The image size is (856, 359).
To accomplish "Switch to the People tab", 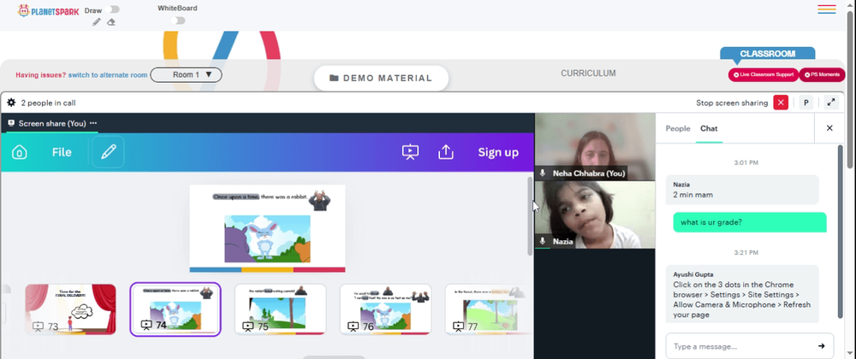I will [x=678, y=128].
